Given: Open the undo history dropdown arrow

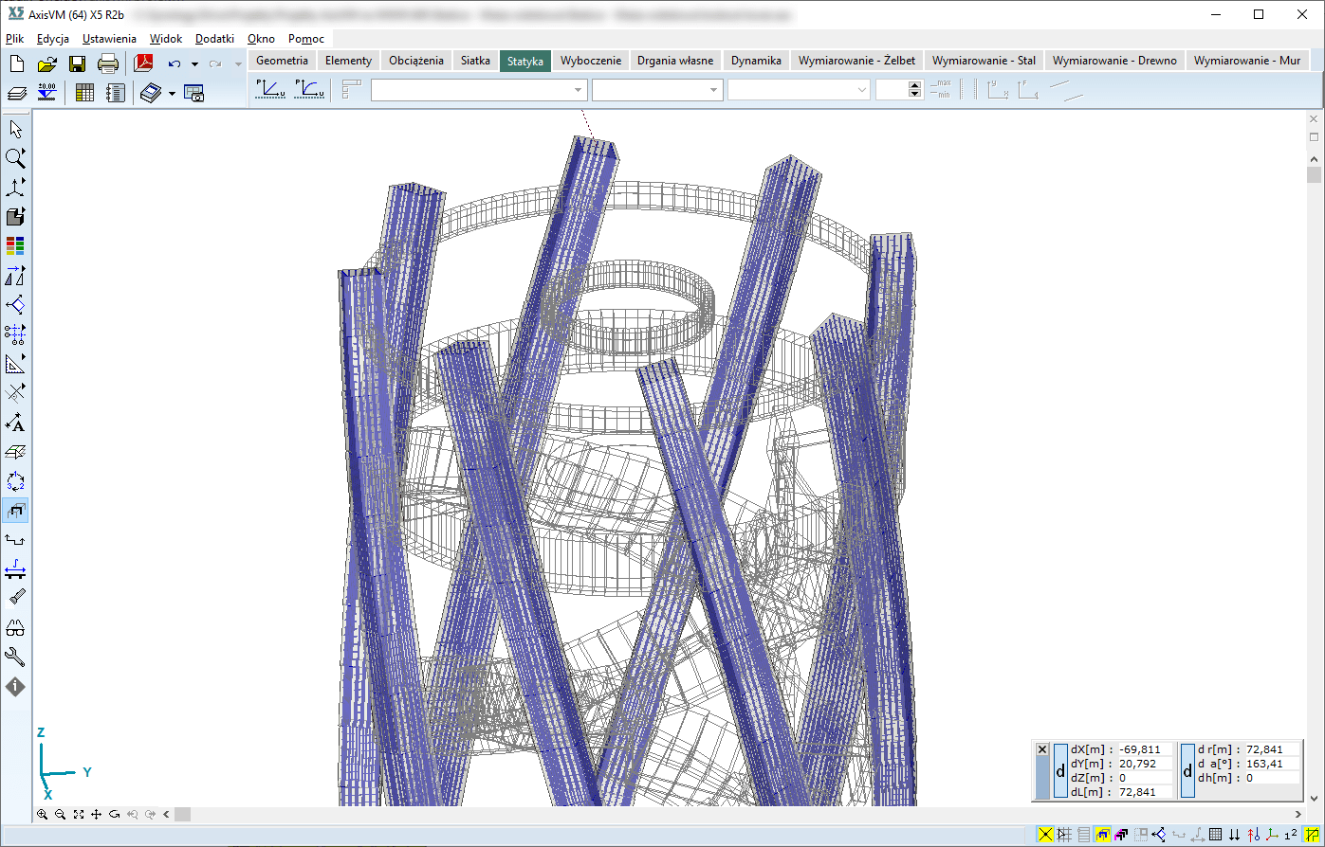Looking at the screenshot, I should (x=194, y=64).
